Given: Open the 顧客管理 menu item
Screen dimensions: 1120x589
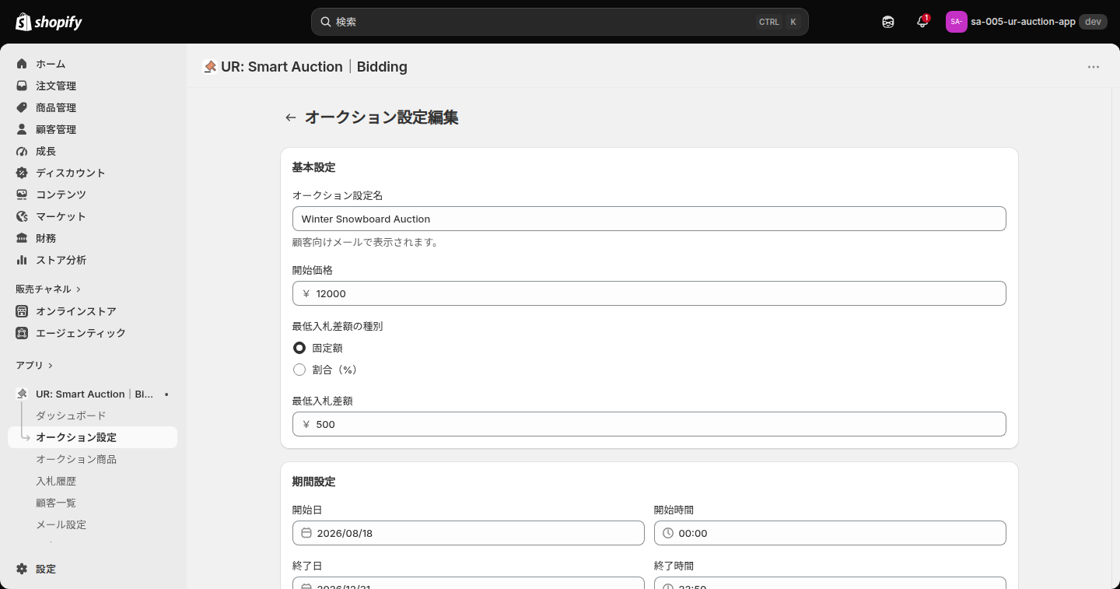Looking at the screenshot, I should point(93,129).
